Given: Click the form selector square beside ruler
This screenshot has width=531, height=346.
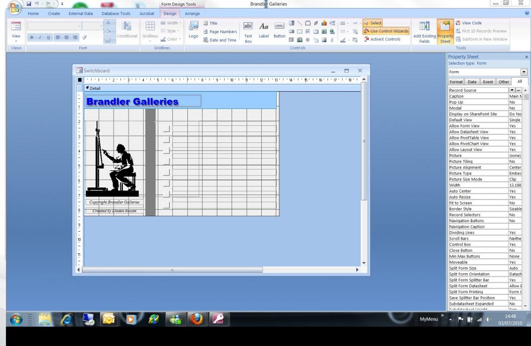Looking at the screenshot, I should [79, 80].
